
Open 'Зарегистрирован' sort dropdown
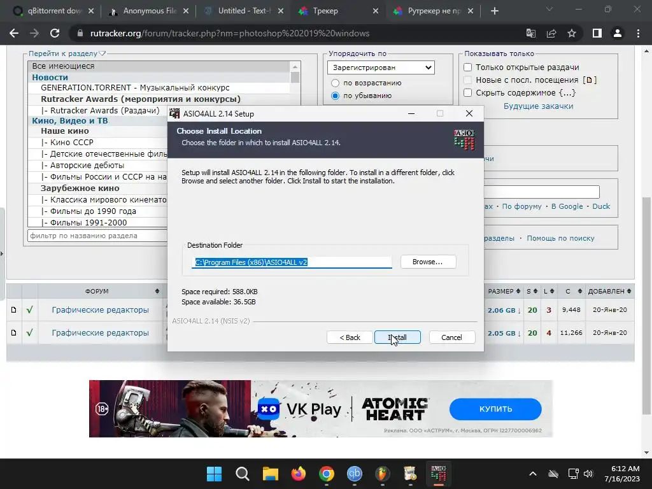click(381, 67)
